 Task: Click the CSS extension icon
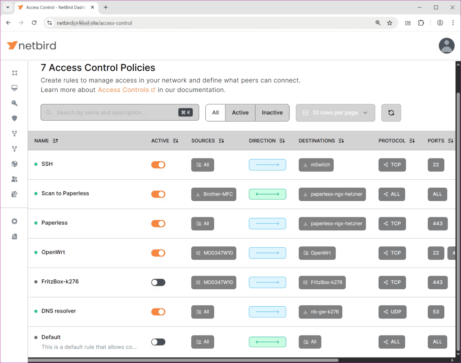(x=408, y=23)
